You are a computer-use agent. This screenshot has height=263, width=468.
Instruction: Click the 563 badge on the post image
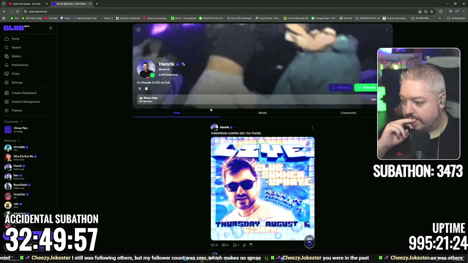pyautogui.click(x=309, y=242)
